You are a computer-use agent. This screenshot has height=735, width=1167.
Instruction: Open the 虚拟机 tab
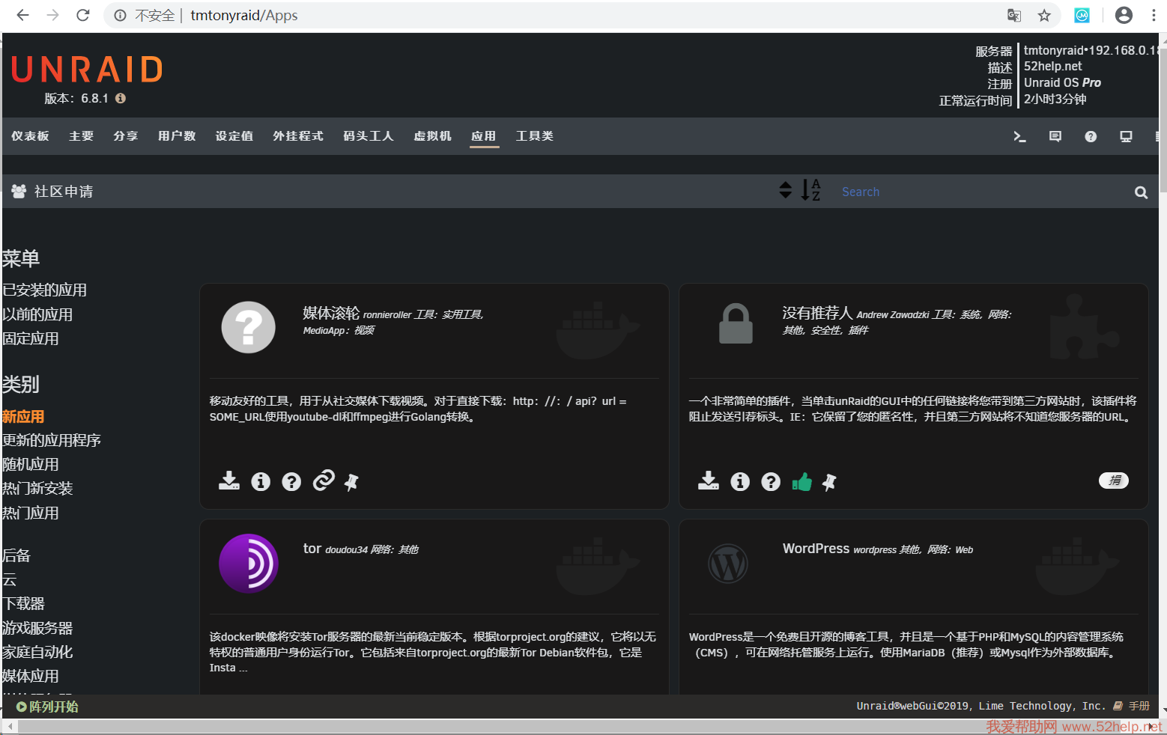(x=432, y=136)
